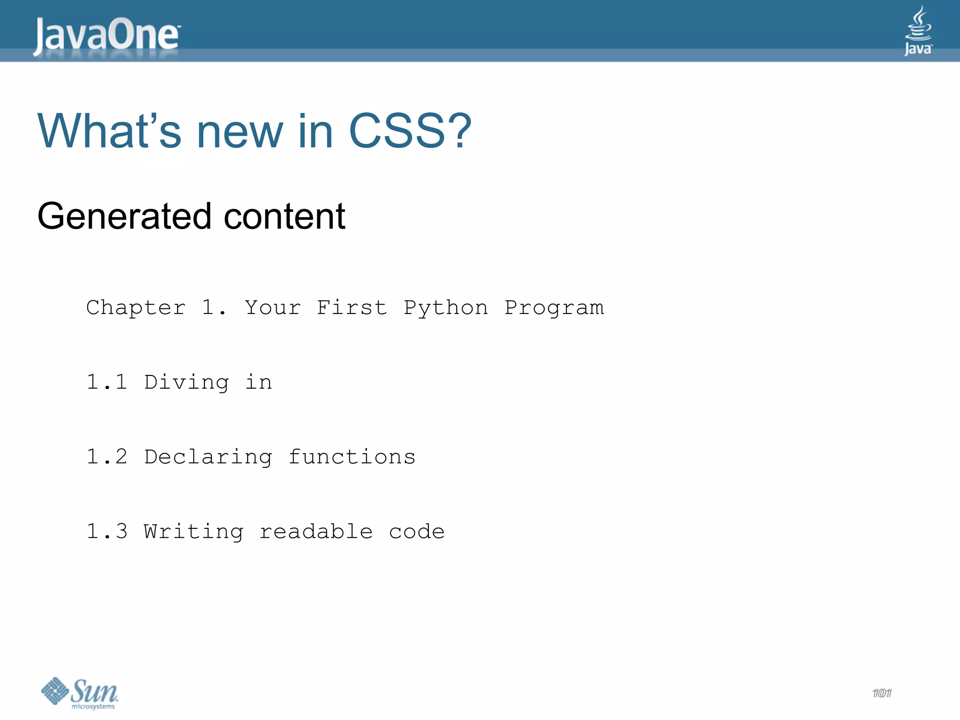Click the "microsystems" text under Sun logo
Image resolution: width=960 pixels, height=720 pixels.
coord(93,706)
